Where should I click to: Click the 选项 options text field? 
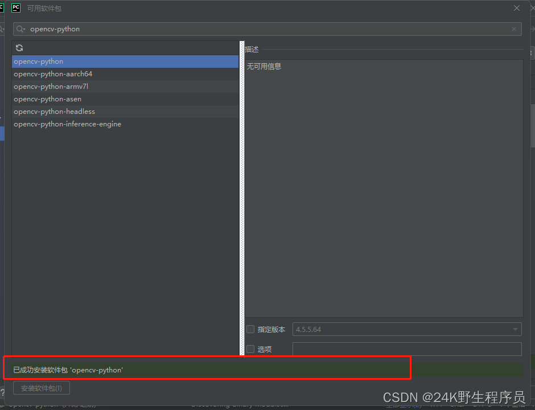(x=406, y=349)
